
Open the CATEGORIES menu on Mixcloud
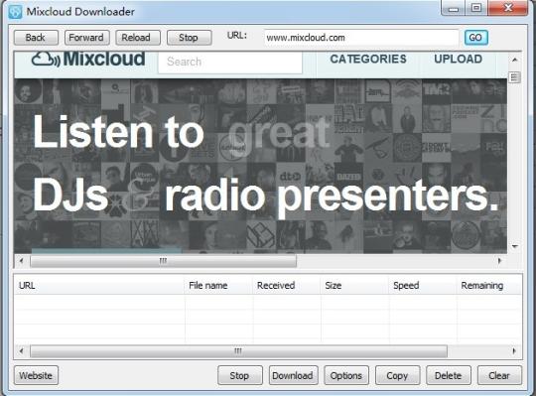[x=368, y=60]
